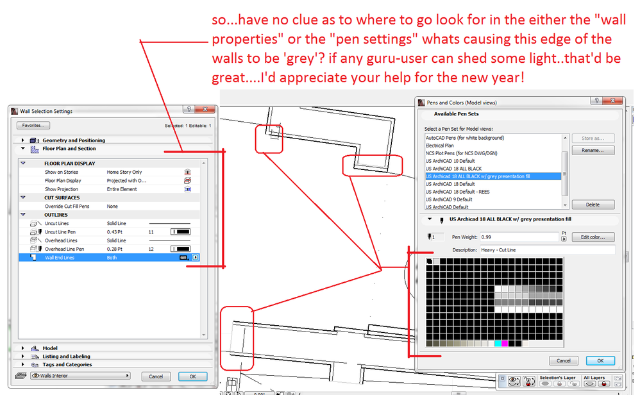Image resolution: width=640 pixels, height=395 pixels.
Task: Click the Rename... button
Action: point(593,150)
